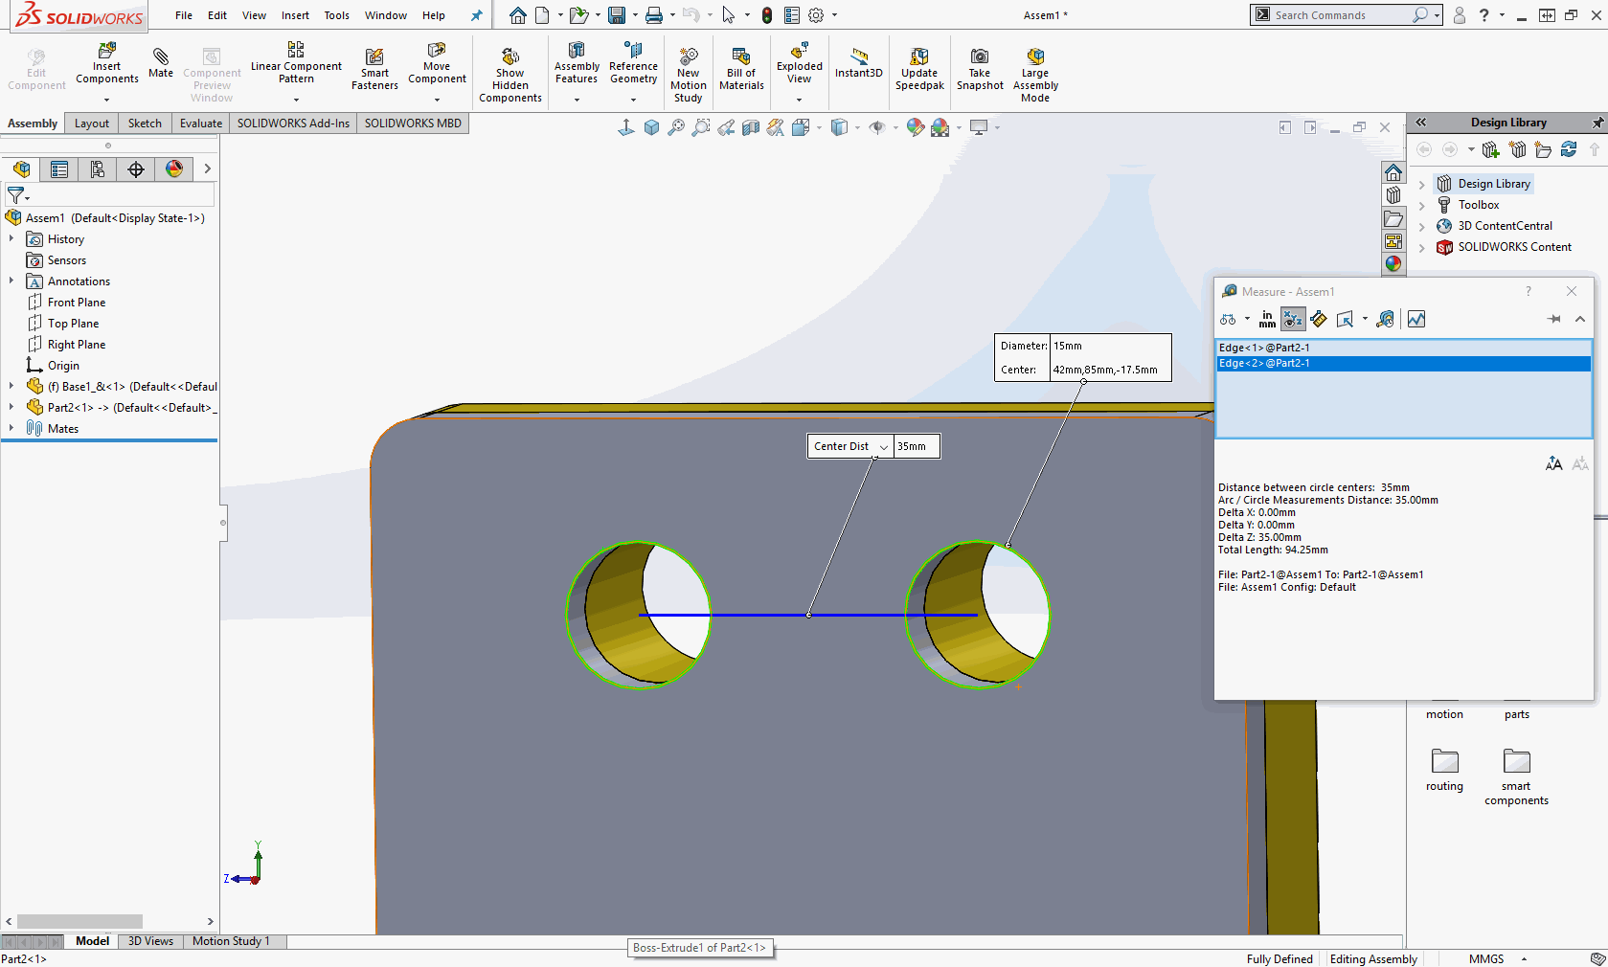Open the Insert menu
This screenshot has height=967, width=1608.
point(295,15)
